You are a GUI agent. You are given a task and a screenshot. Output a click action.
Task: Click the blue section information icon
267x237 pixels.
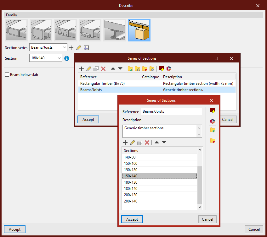coord(67,58)
